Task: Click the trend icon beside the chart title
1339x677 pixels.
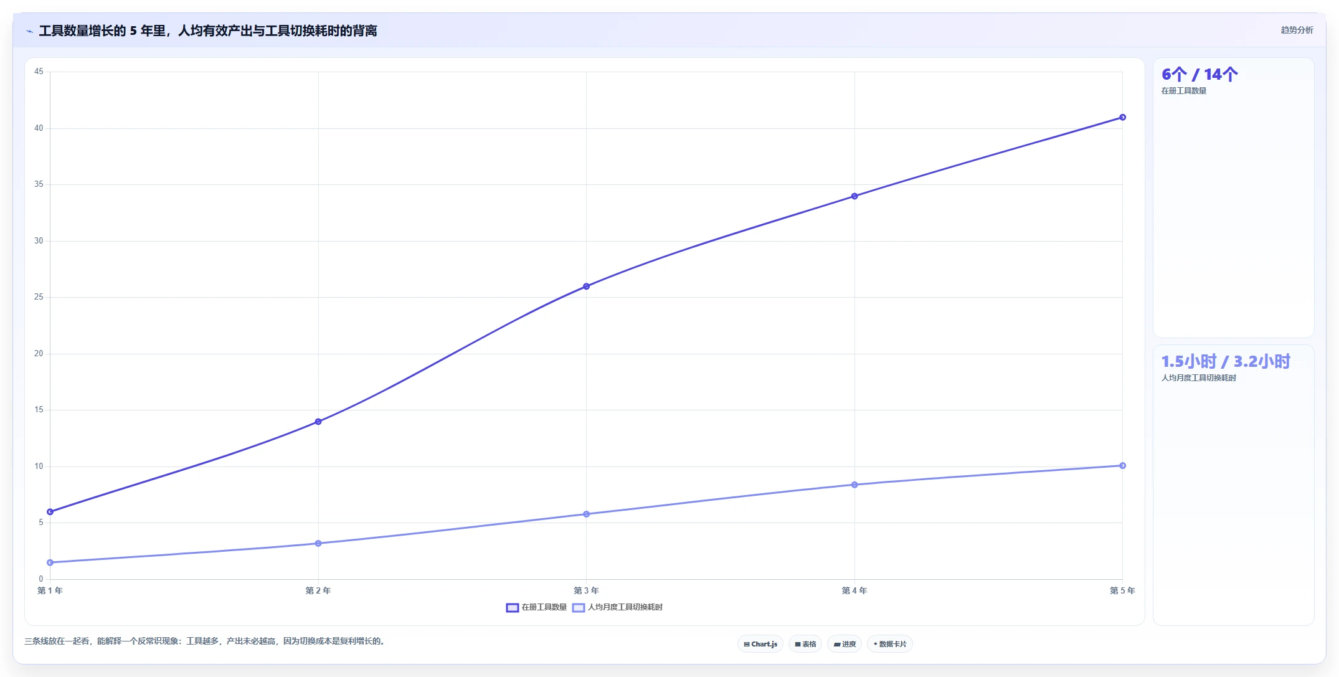Action: point(29,31)
